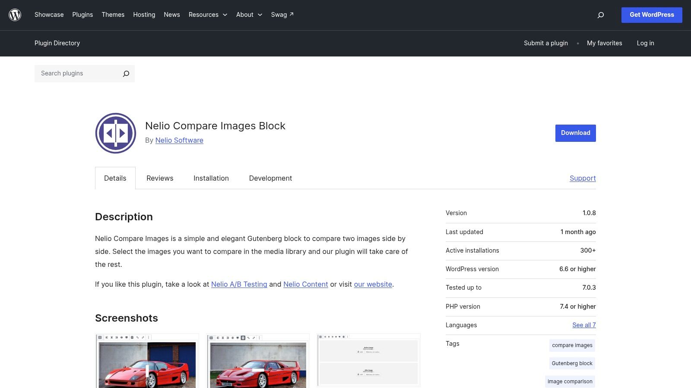Click the plugin title 'Nelio Compare Images Block'
This screenshot has height=388, width=691.
(x=215, y=126)
